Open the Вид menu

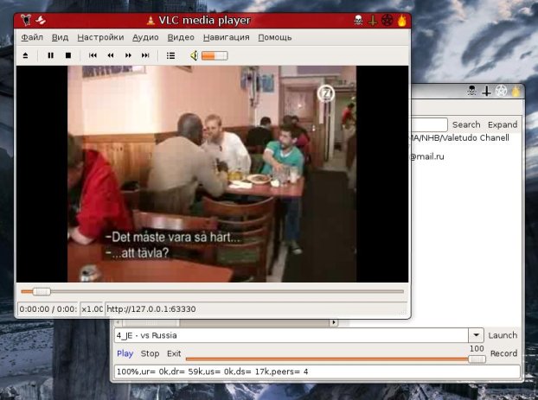[x=60, y=37]
